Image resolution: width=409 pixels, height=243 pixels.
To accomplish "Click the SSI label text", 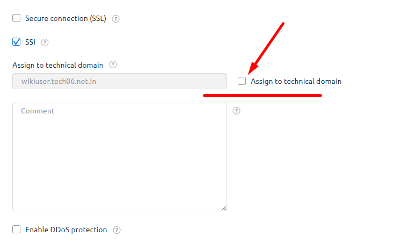I will [30, 42].
